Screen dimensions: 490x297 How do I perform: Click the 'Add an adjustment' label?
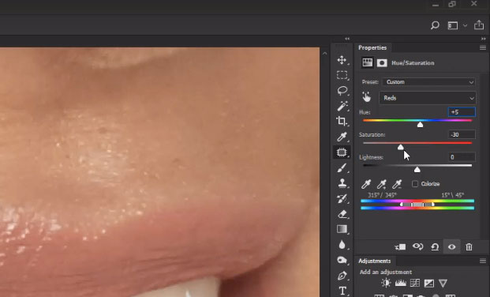pyautogui.click(x=386, y=272)
